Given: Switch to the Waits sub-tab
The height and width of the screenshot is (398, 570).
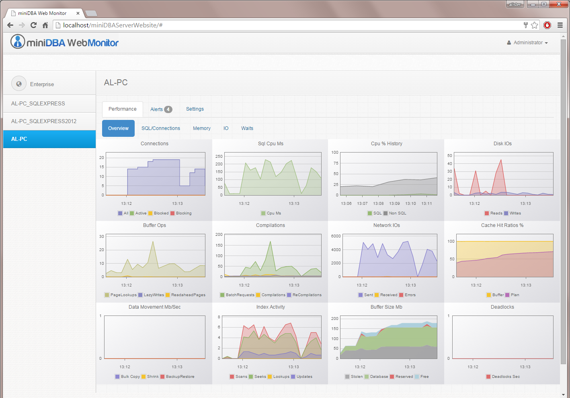Looking at the screenshot, I should pos(247,128).
